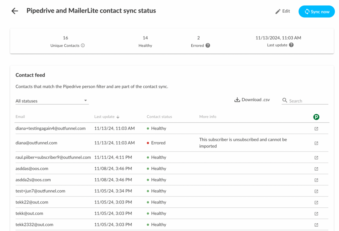Open tekk2332@out.com external link icon
This screenshot has width=339, height=231.
316,225
